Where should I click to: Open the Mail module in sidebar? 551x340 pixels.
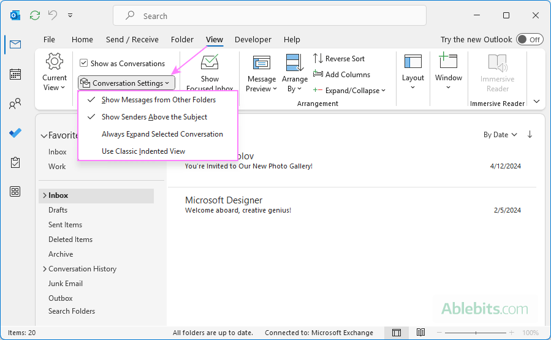15,45
